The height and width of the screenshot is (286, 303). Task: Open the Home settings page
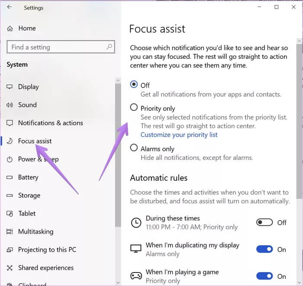(x=27, y=28)
